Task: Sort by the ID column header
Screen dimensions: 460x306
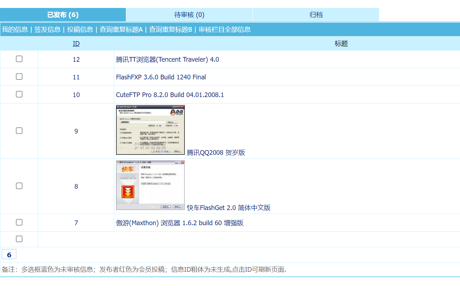Action: coord(76,44)
